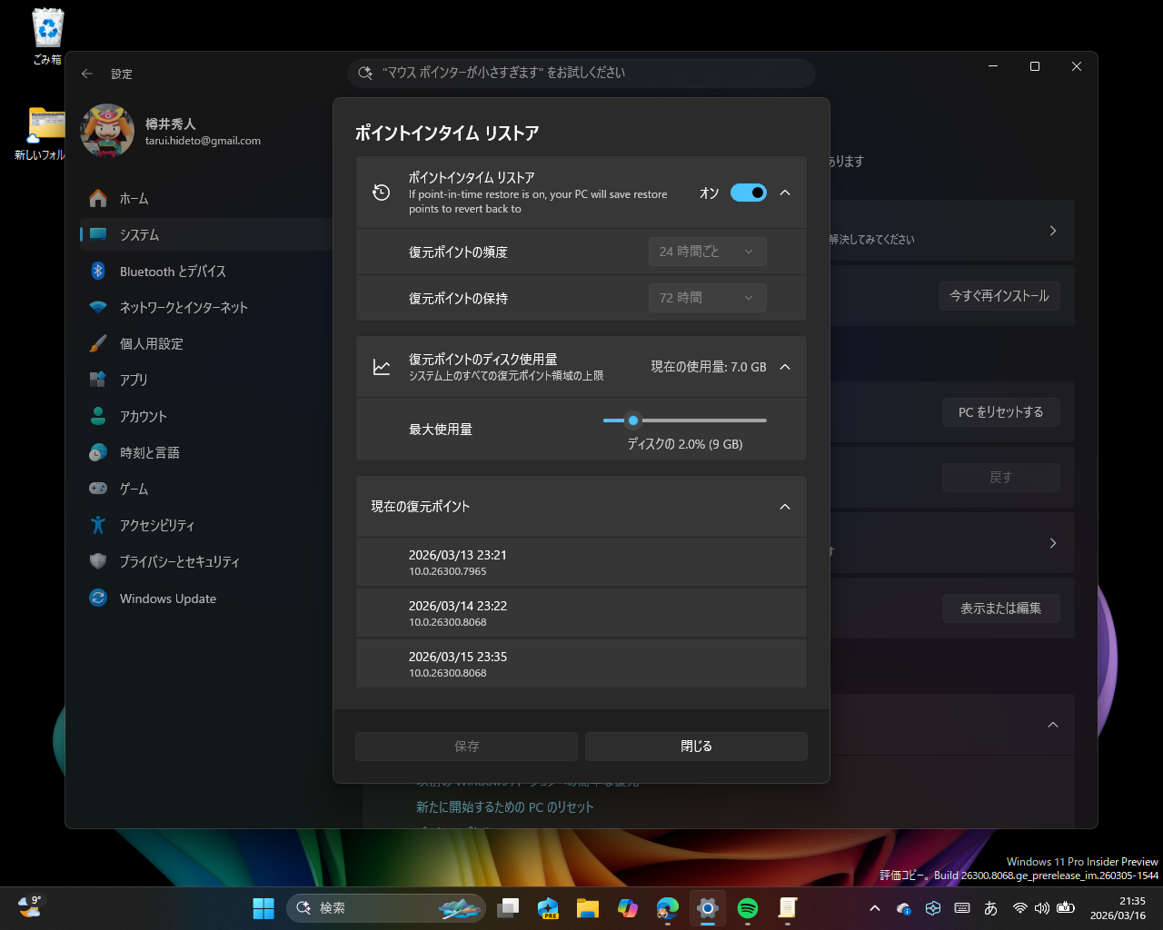This screenshot has height=930, width=1163.
Task: Open the 新たに開始するための PC のリセット link
Action: point(505,807)
